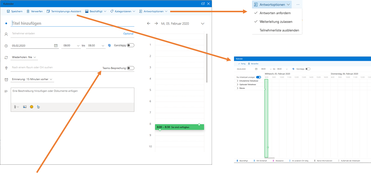Viewport: 371px width, 173px height.
Task: Expand the day view date chevron
Action: click(203, 24)
